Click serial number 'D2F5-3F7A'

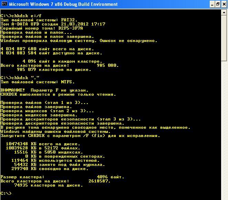71,28
